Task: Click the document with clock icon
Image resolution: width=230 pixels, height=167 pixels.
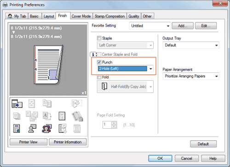Action: 63,129
